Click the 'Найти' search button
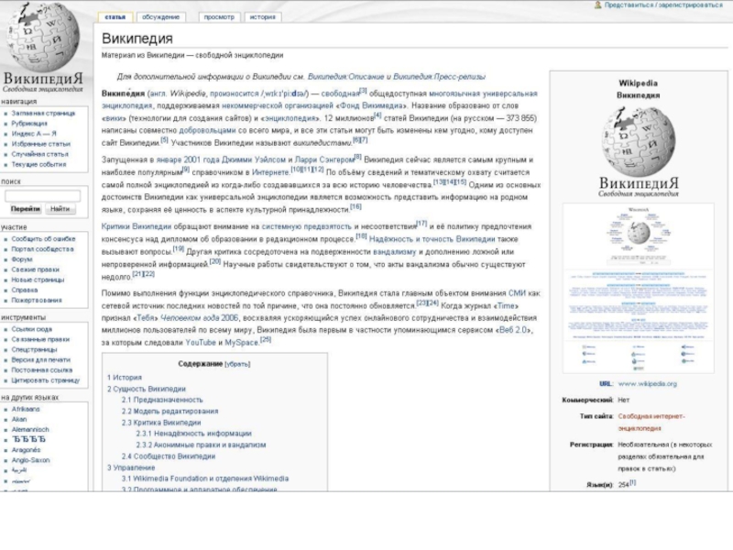This screenshot has width=733, height=550. (x=60, y=209)
